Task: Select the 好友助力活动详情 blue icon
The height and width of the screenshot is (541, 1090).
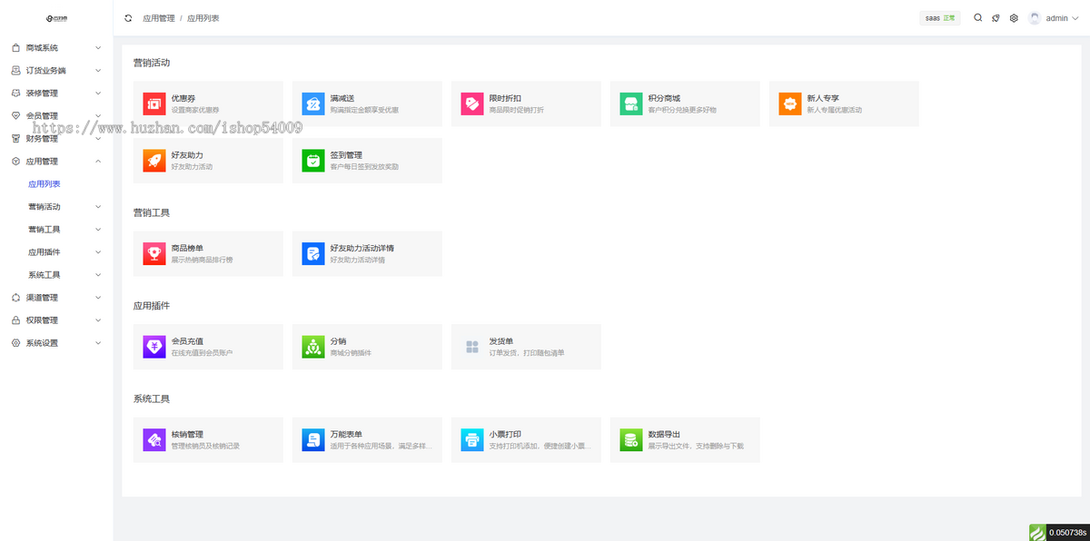Action: (x=313, y=254)
